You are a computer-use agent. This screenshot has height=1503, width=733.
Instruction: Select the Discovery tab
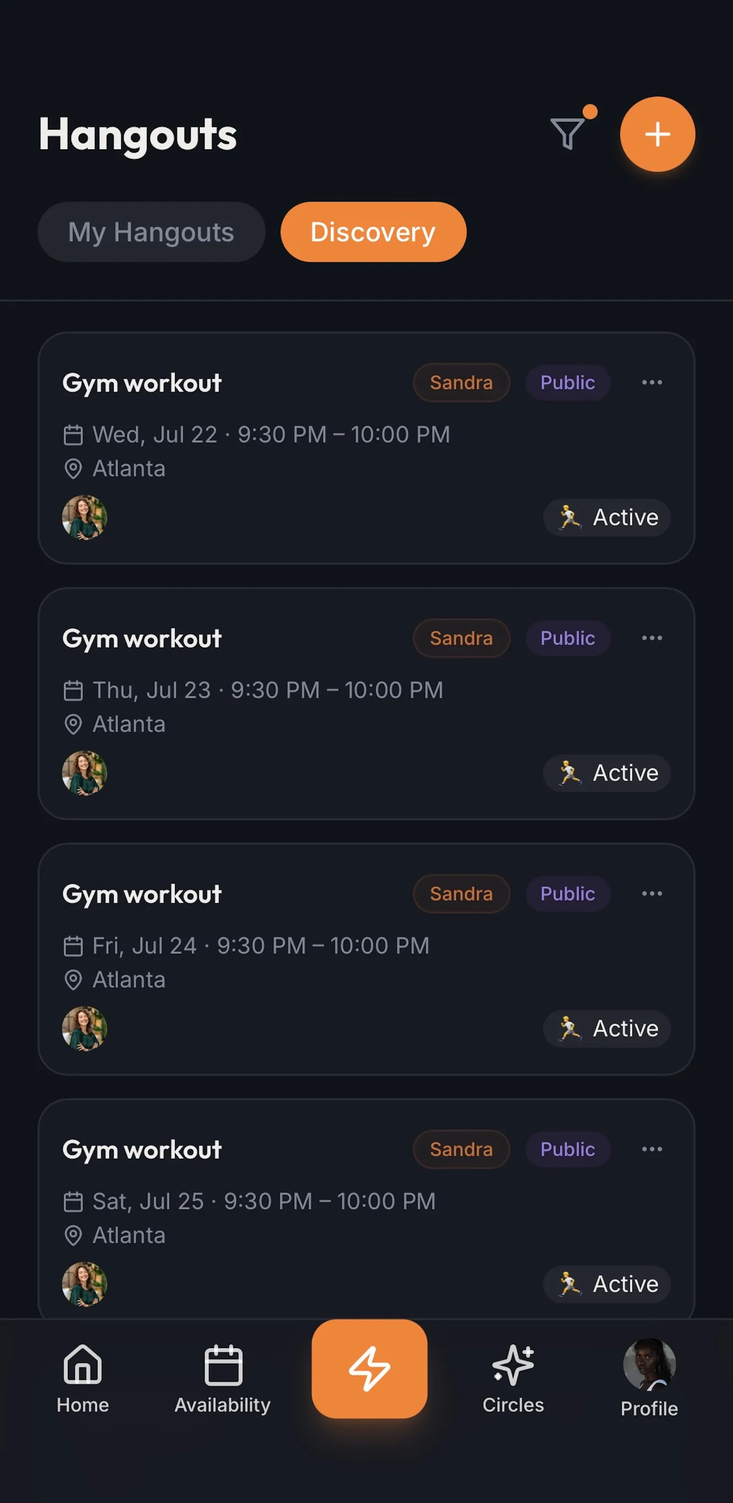(x=373, y=232)
